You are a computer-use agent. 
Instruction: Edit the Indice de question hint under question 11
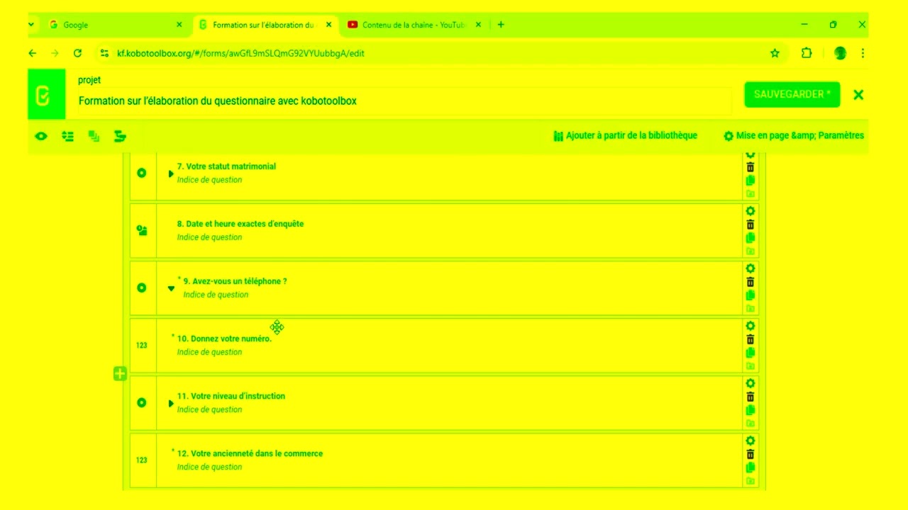point(209,409)
